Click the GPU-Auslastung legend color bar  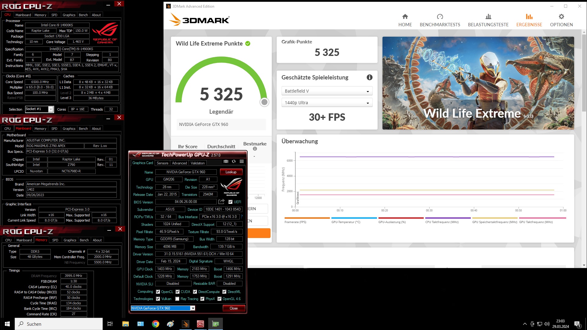(x=401, y=218)
